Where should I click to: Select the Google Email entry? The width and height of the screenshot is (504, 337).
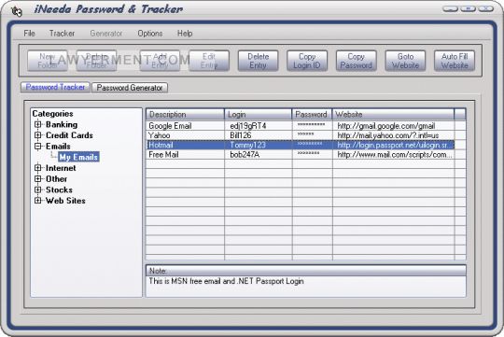click(x=170, y=126)
